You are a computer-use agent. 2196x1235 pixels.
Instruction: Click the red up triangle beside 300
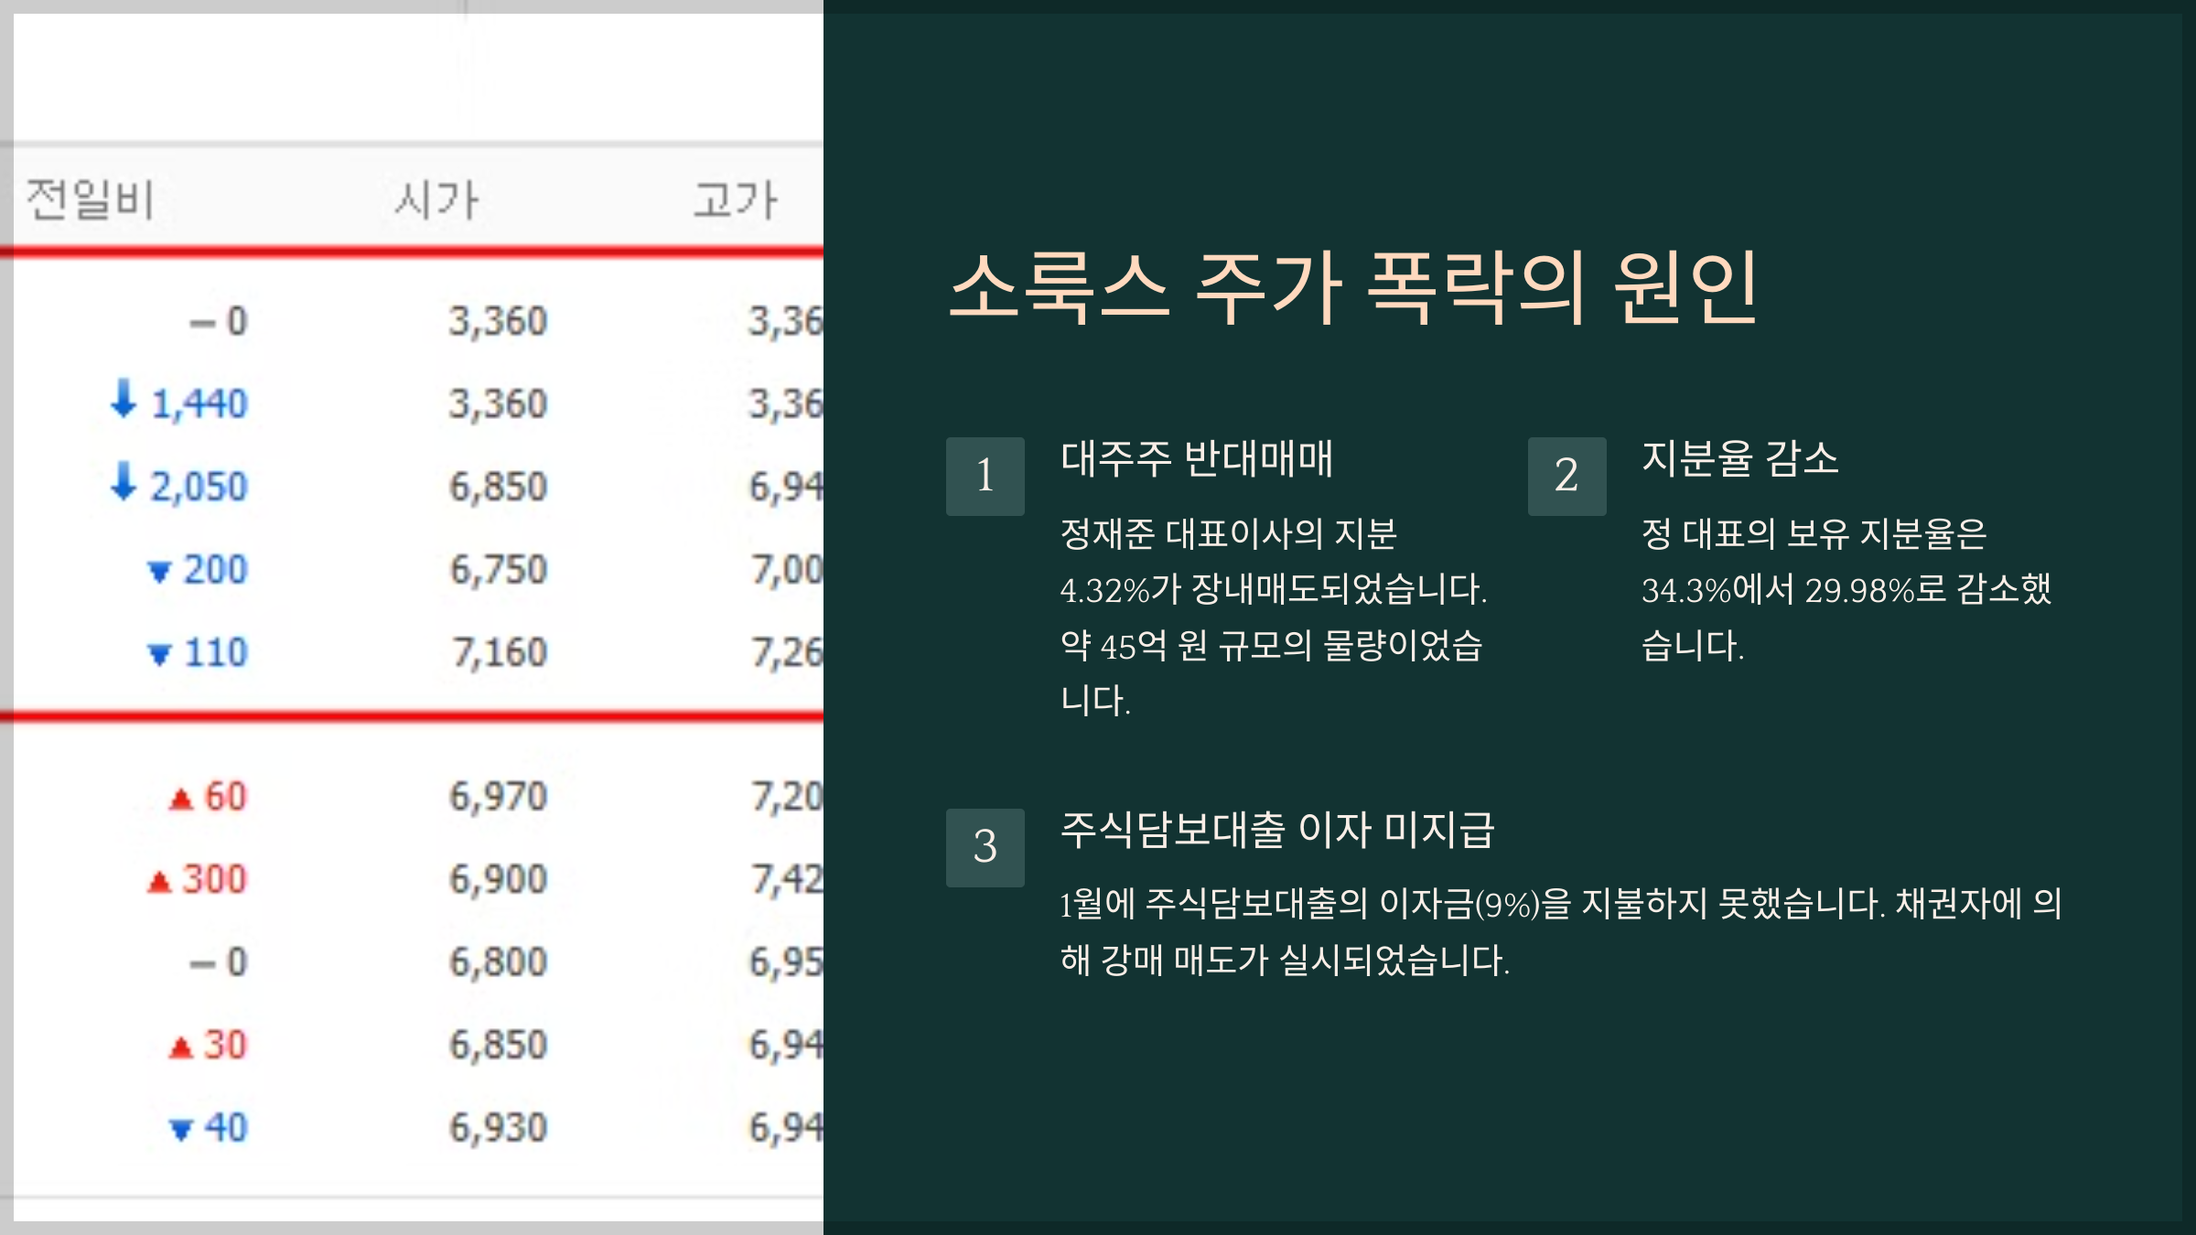click(x=159, y=882)
